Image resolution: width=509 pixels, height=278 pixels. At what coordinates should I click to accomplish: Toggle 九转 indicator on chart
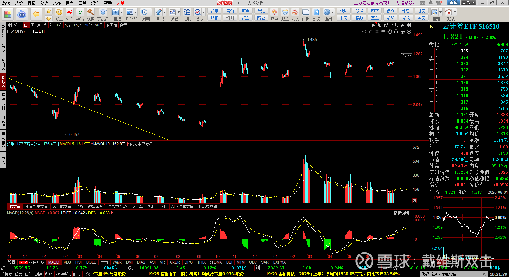pyautogui.click(x=371, y=25)
